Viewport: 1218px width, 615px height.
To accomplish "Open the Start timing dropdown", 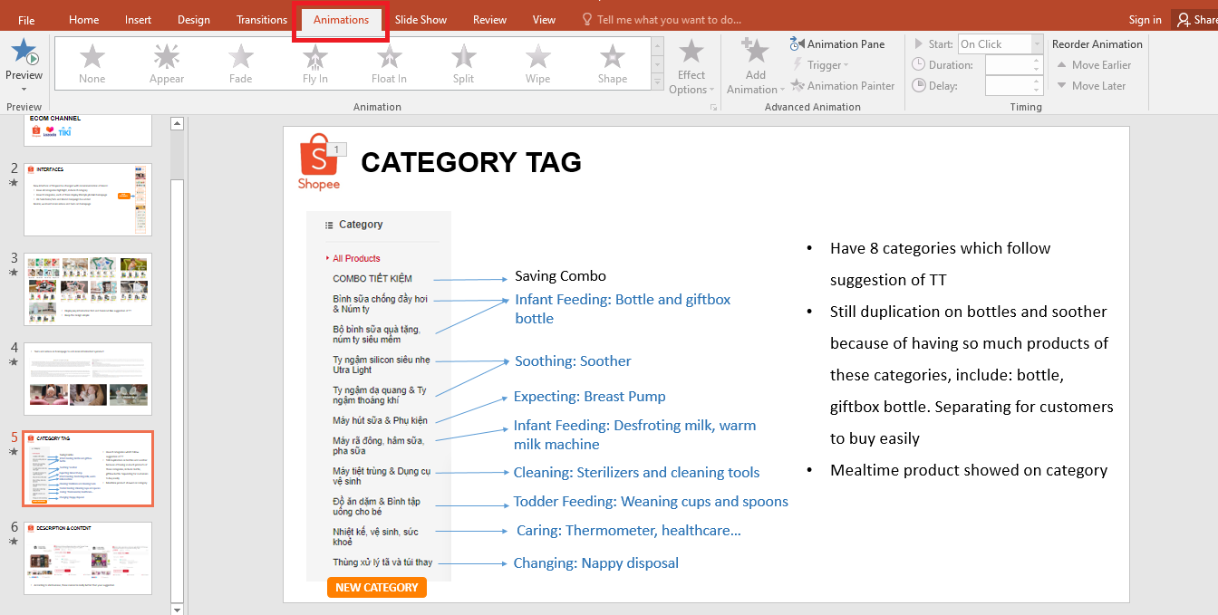I will click(x=1034, y=43).
